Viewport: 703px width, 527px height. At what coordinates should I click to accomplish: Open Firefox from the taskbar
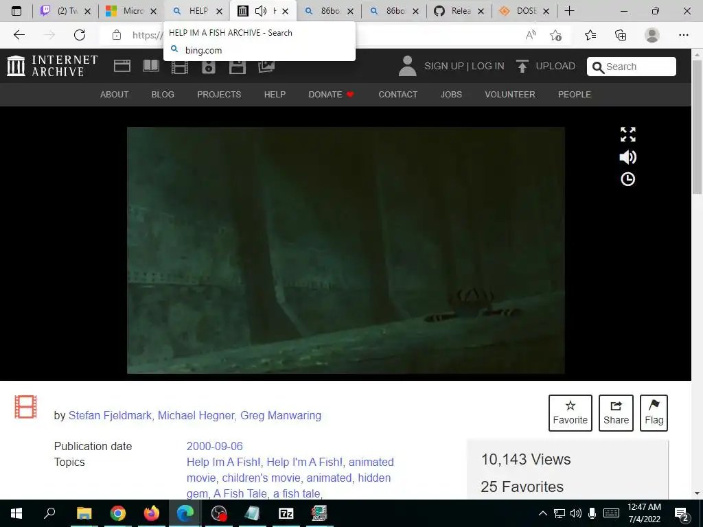coord(152,513)
